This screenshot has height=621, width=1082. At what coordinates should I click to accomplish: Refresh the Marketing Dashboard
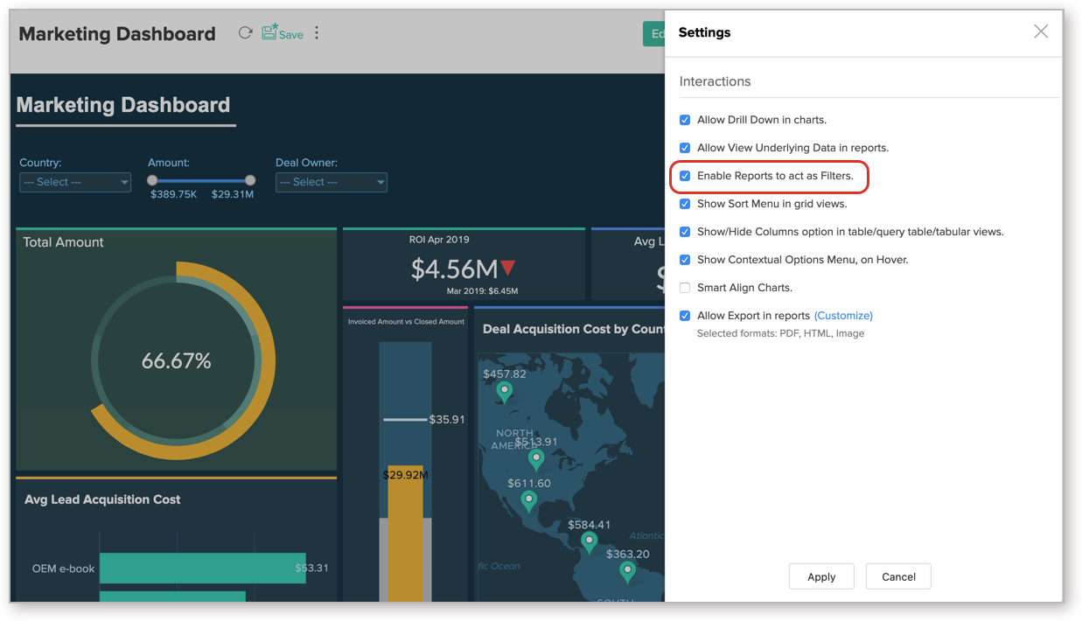(246, 32)
